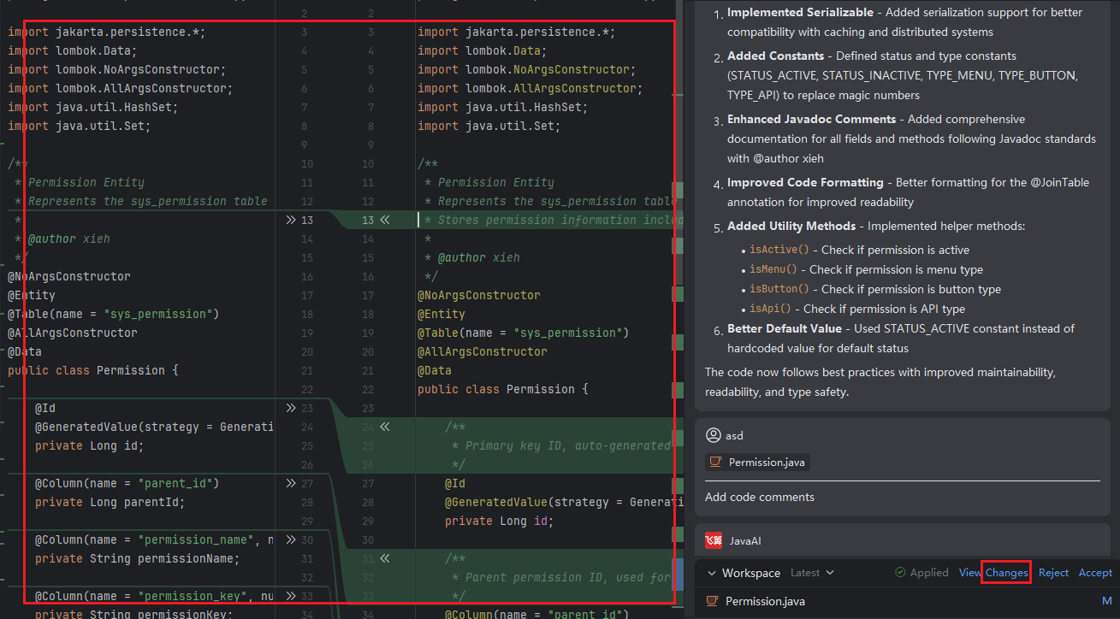Click the green Applied status indicator
1120x619 pixels.
coord(921,573)
